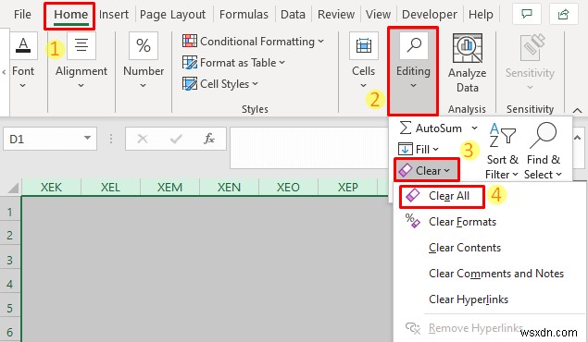Expand the formula bar with the arrow

(578, 138)
